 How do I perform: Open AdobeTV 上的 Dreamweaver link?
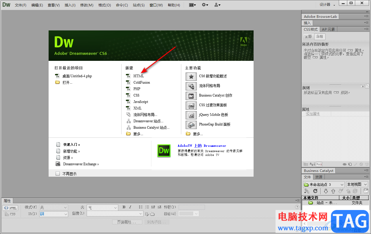pyautogui.click(x=202, y=146)
